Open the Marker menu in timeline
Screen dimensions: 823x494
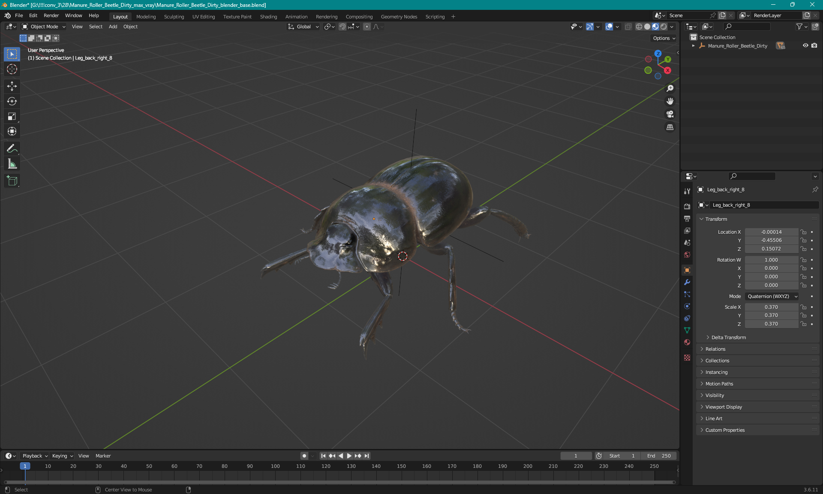click(x=103, y=456)
